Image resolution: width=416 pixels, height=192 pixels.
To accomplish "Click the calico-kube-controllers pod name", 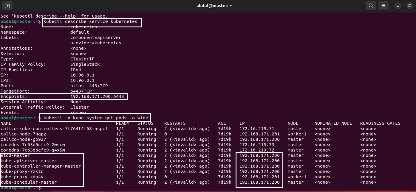I will [54, 129].
